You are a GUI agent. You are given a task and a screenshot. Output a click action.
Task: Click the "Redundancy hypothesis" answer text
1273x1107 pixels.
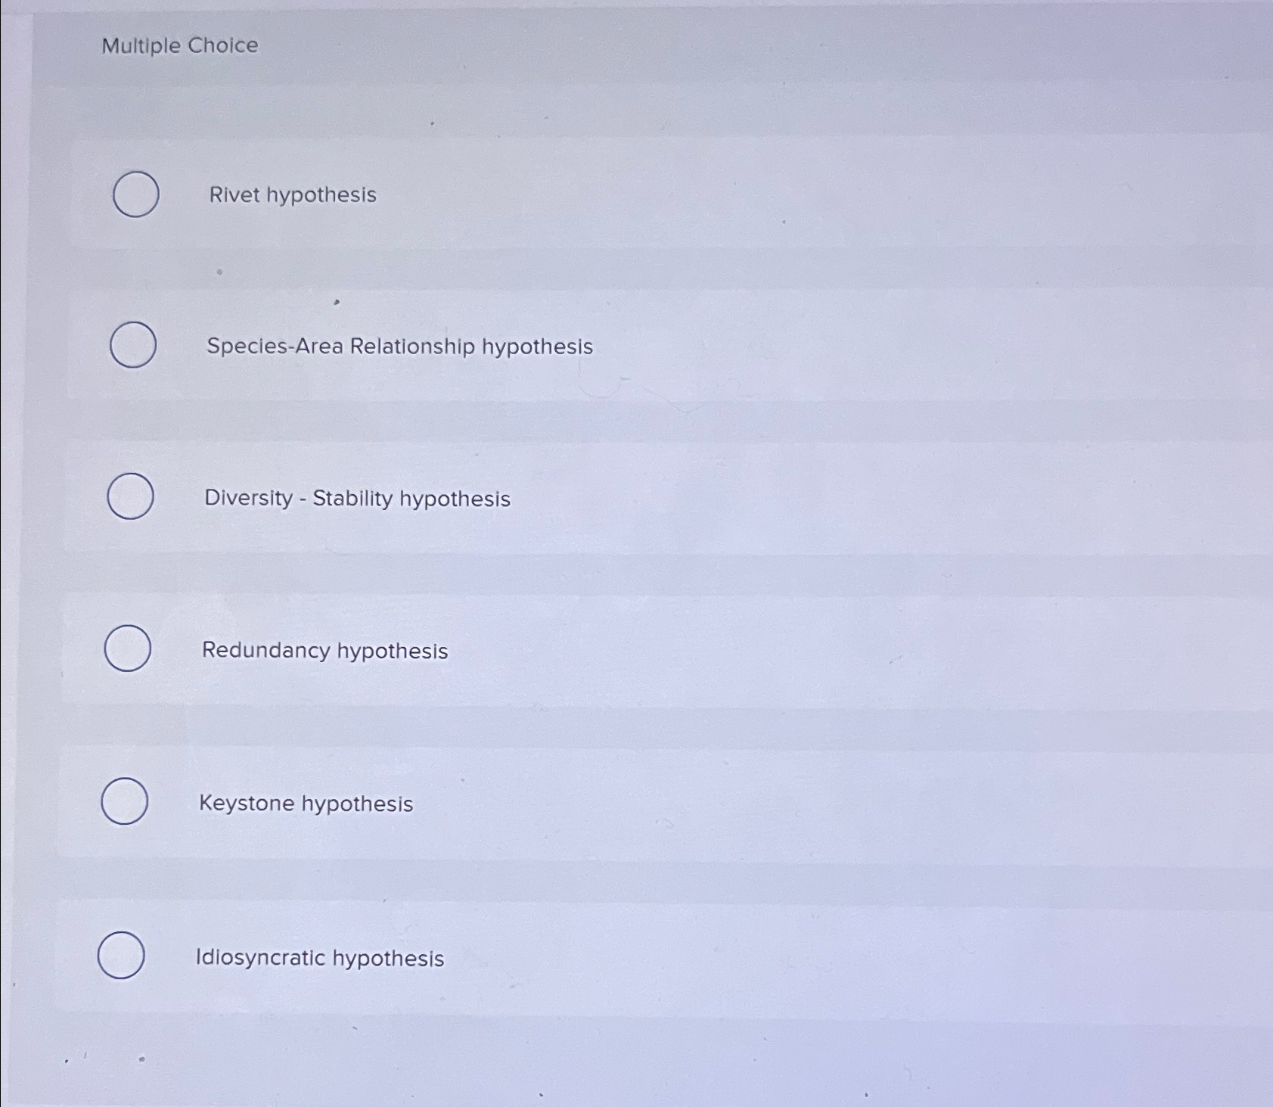tap(325, 651)
